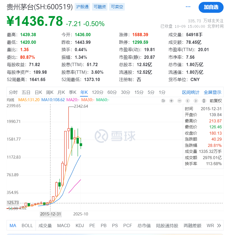The image size is (229, 235).
Task: Switch to the 1分 chart tab
Action: click(162, 92)
